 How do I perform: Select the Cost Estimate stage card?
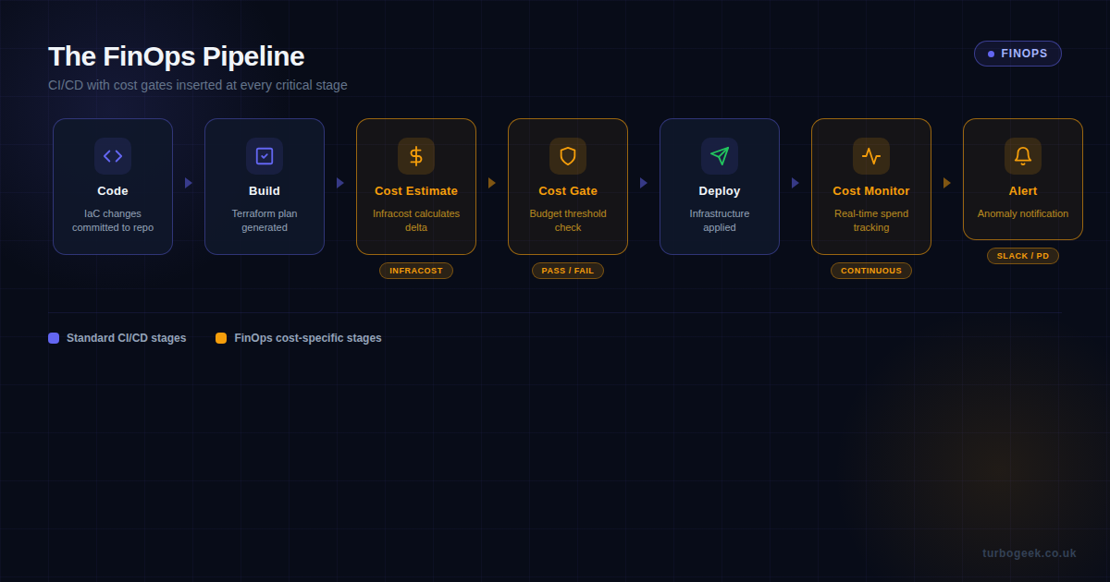[x=416, y=186]
